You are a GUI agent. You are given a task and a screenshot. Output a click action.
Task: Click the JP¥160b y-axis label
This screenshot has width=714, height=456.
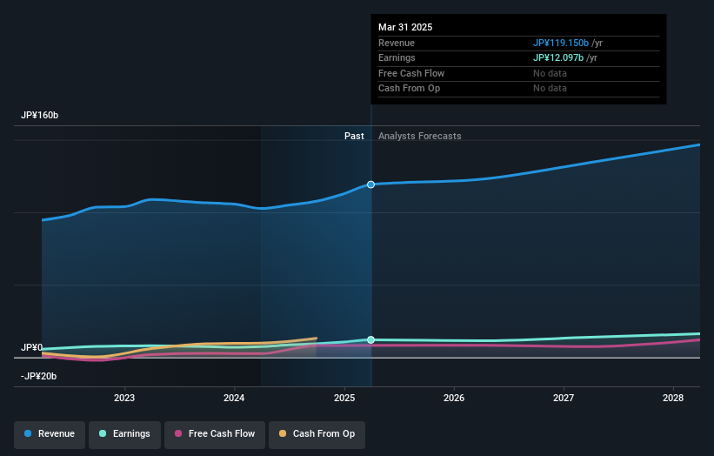coord(40,115)
